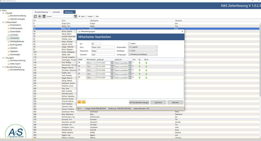Add a new employee with plus icon

(40, 16)
